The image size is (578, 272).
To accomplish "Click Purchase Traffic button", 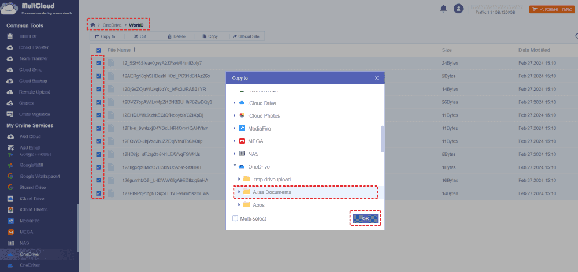I will click(x=552, y=9).
